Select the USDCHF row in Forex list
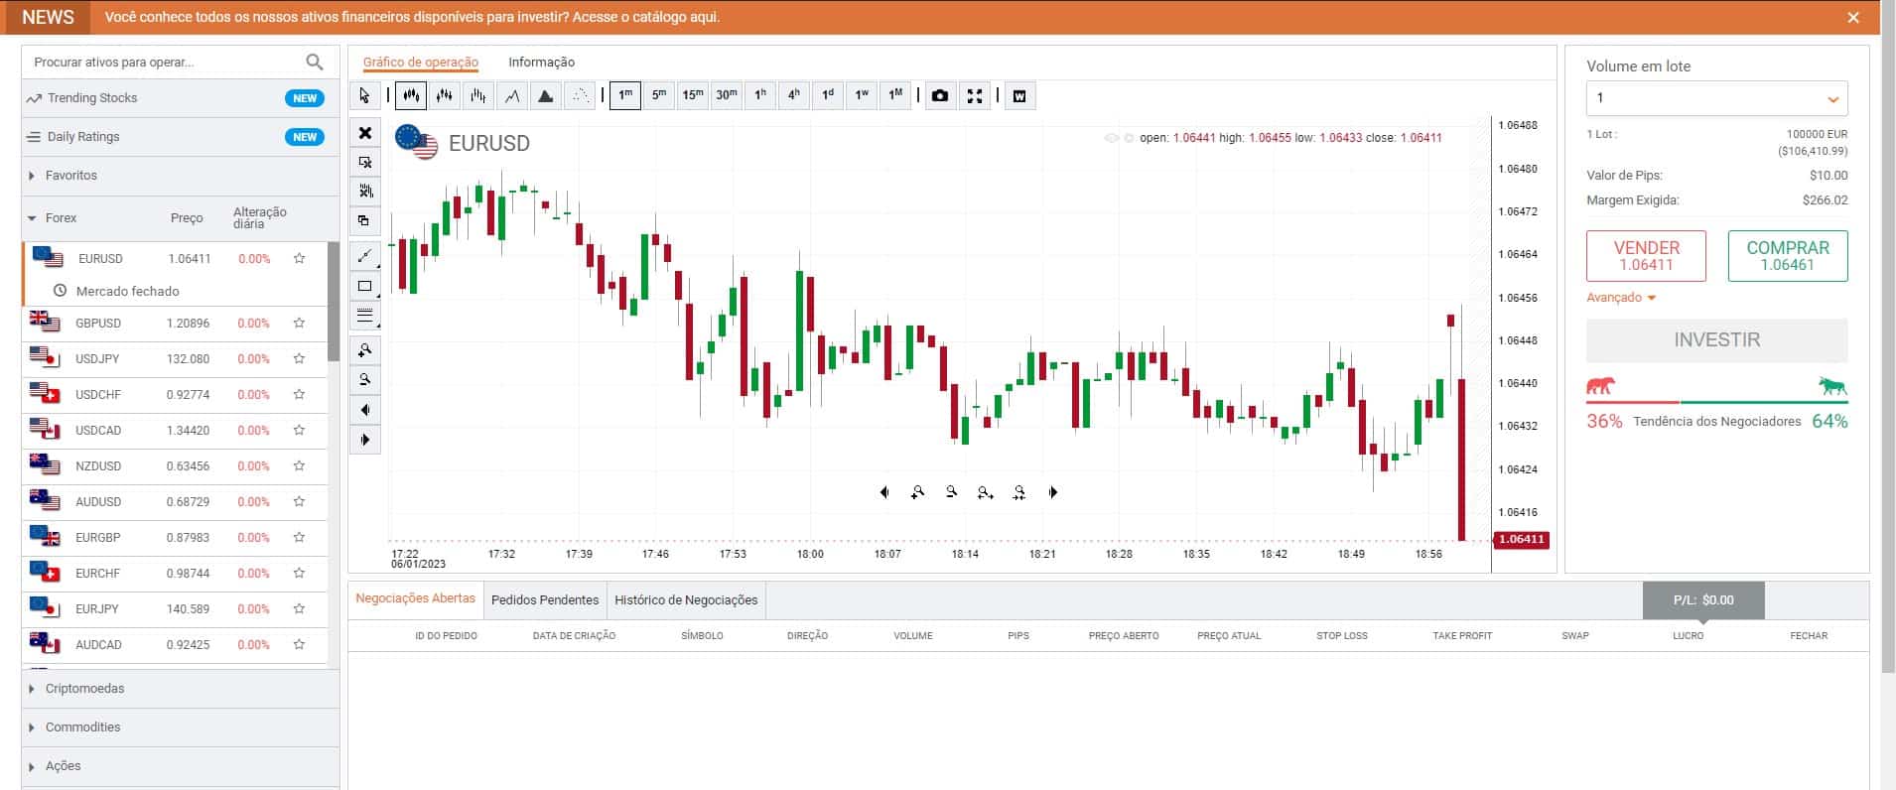The width and height of the screenshot is (1896, 790). click(x=175, y=395)
